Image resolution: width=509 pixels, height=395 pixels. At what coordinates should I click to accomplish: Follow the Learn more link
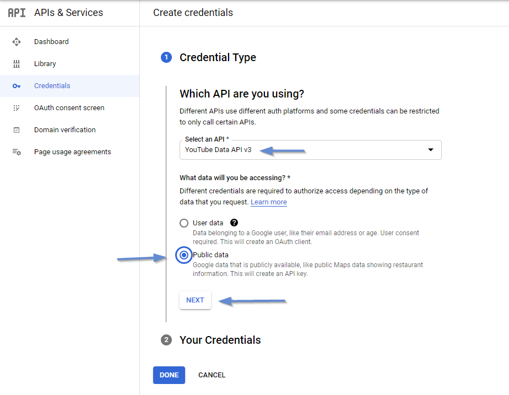click(x=269, y=202)
